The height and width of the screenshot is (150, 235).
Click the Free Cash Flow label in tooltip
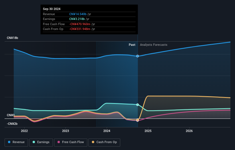[x=54, y=24]
